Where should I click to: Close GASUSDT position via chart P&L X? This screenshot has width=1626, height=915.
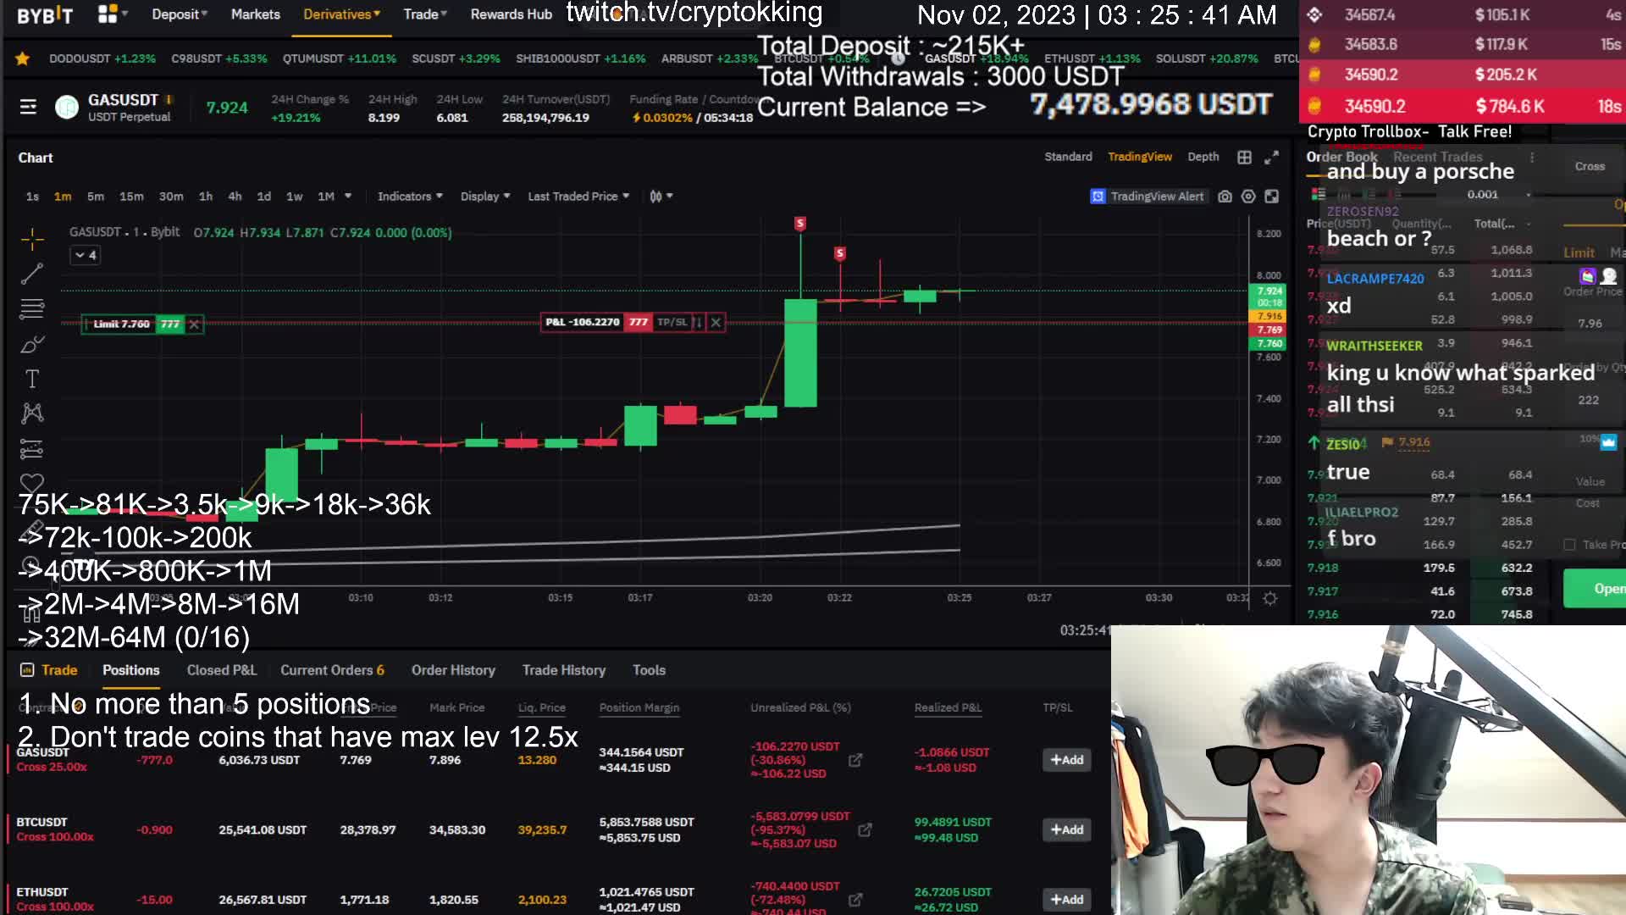tap(716, 322)
